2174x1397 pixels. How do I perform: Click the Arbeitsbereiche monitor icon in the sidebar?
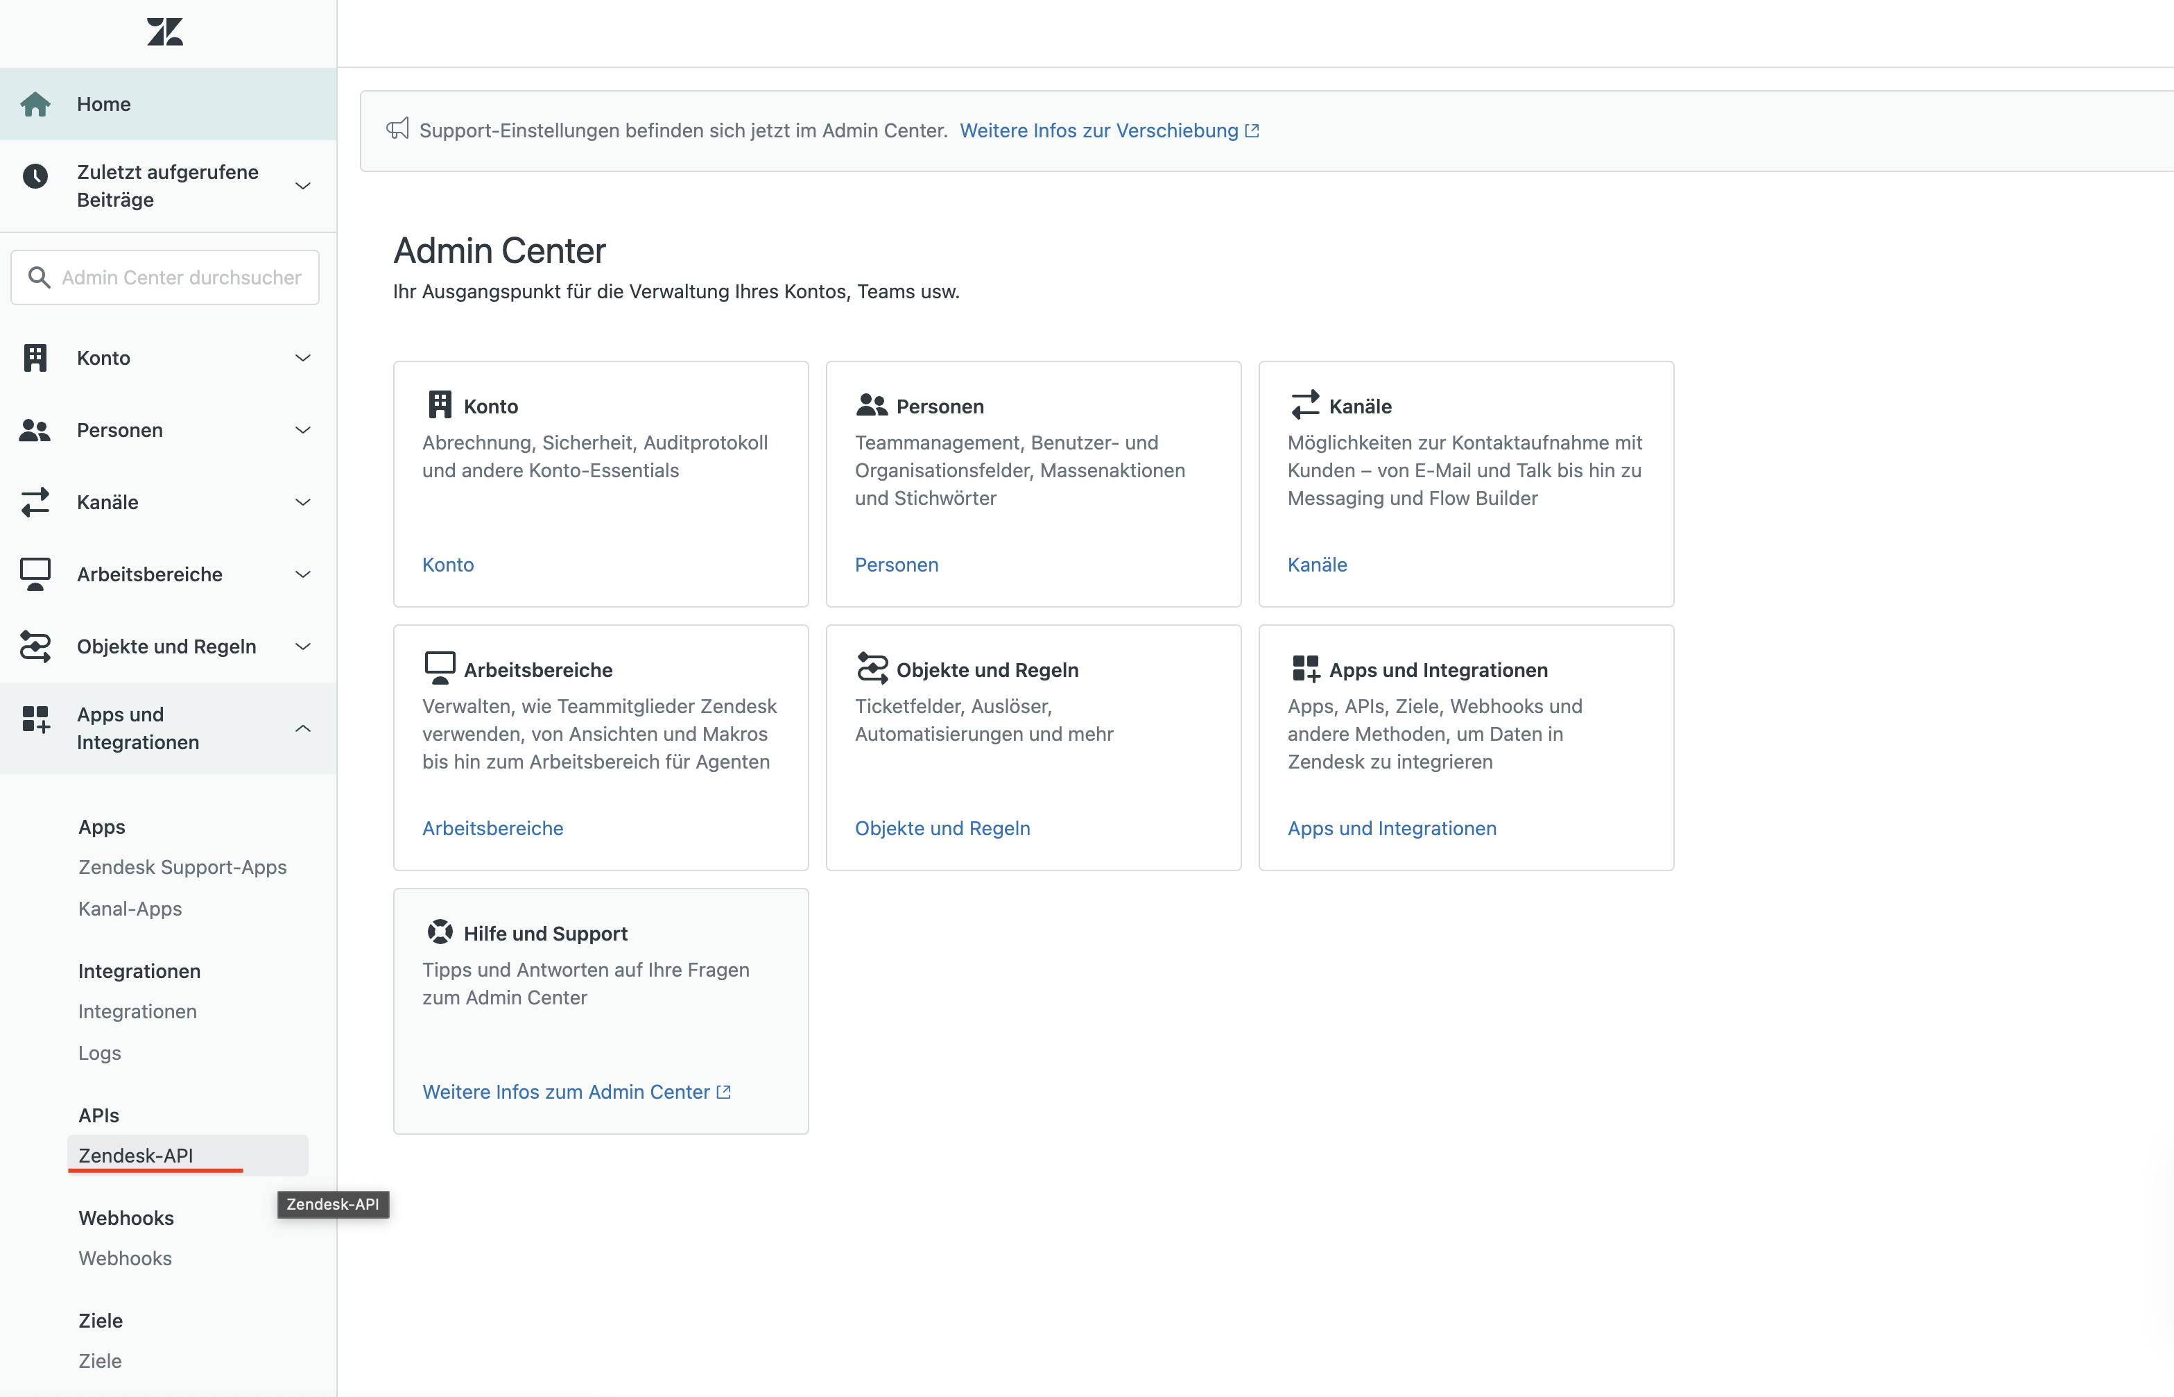(x=35, y=574)
